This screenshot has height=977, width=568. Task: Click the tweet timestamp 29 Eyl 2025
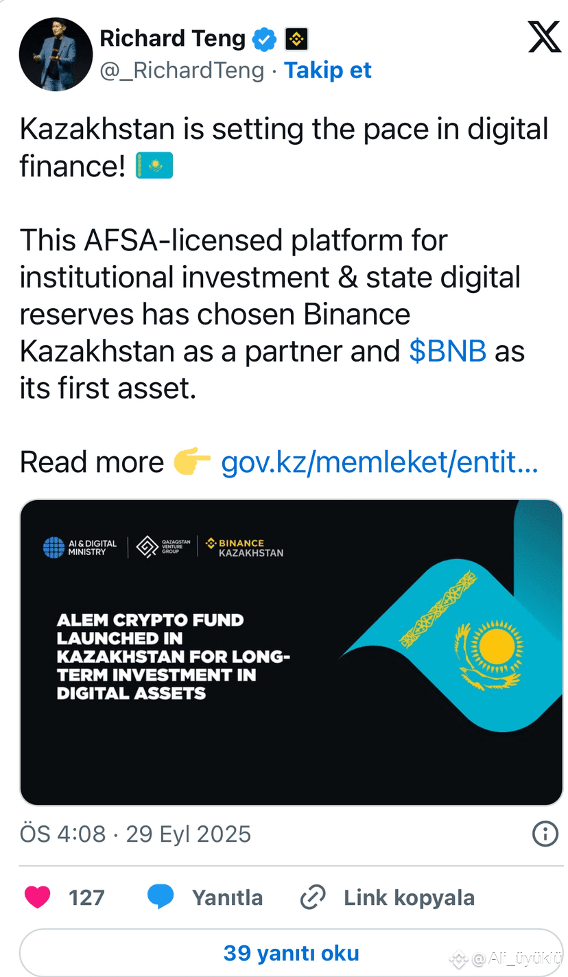[189, 834]
